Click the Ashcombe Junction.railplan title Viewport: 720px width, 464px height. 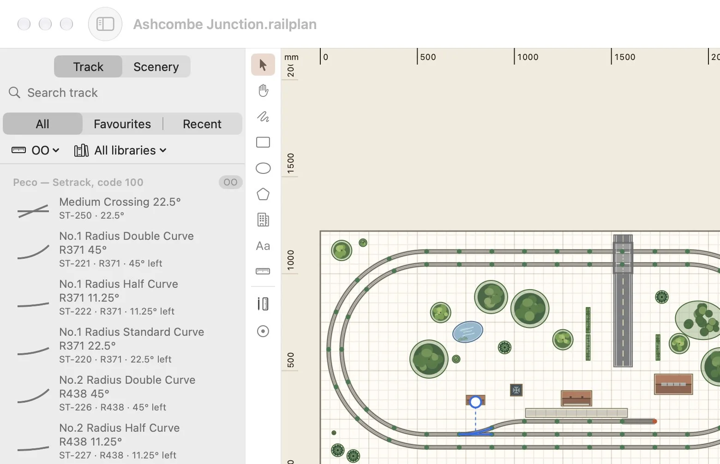[225, 24]
